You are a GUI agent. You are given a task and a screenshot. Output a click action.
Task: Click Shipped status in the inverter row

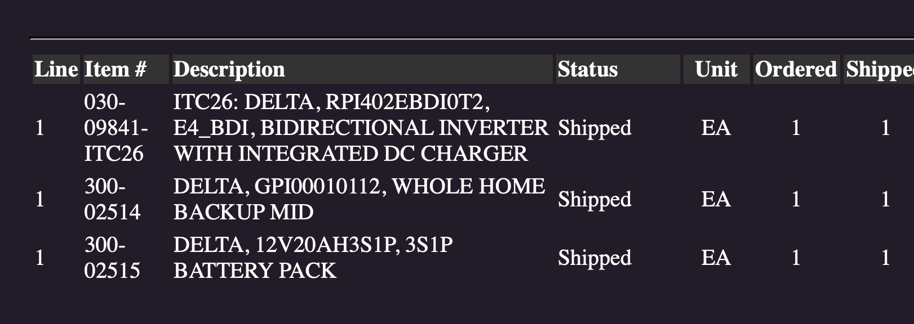[x=594, y=128]
